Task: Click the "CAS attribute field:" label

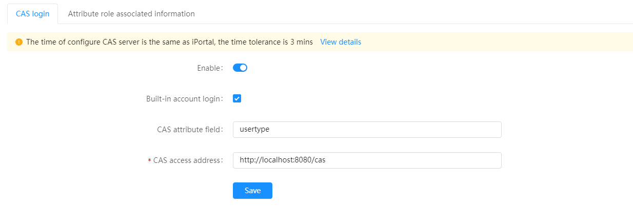Action: click(x=190, y=130)
